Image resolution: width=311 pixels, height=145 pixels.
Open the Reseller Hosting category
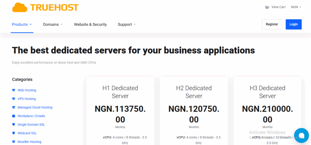(x=29, y=142)
